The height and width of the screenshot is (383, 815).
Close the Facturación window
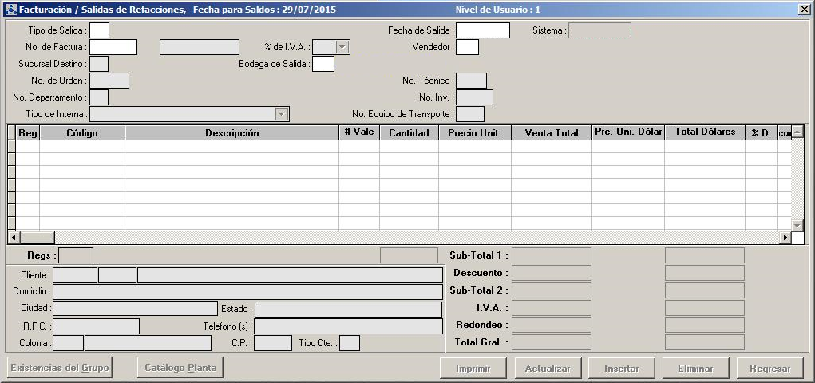(x=803, y=10)
